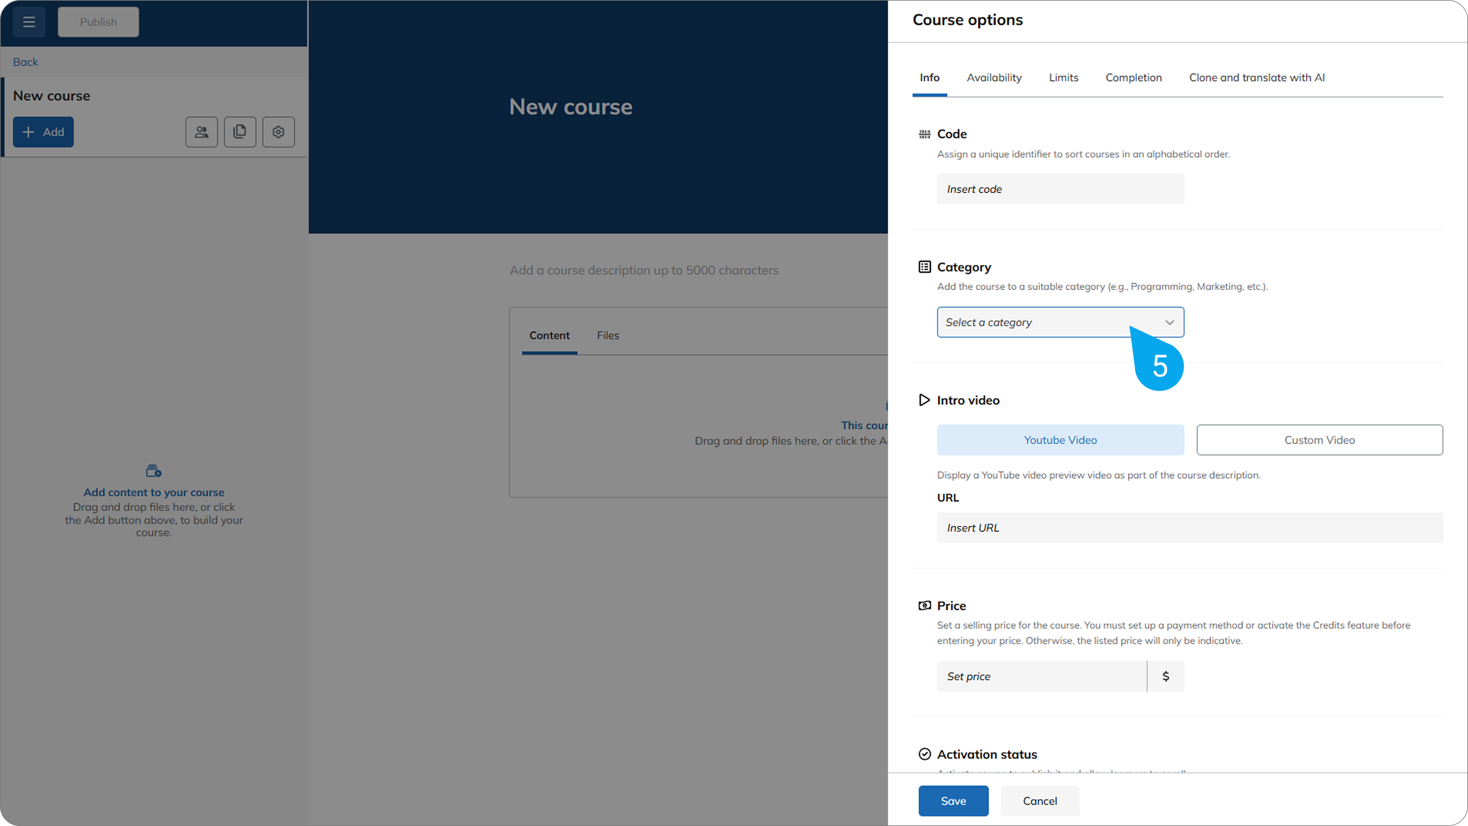Click the Price money icon
This screenshot has width=1468, height=826.
tap(924, 605)
